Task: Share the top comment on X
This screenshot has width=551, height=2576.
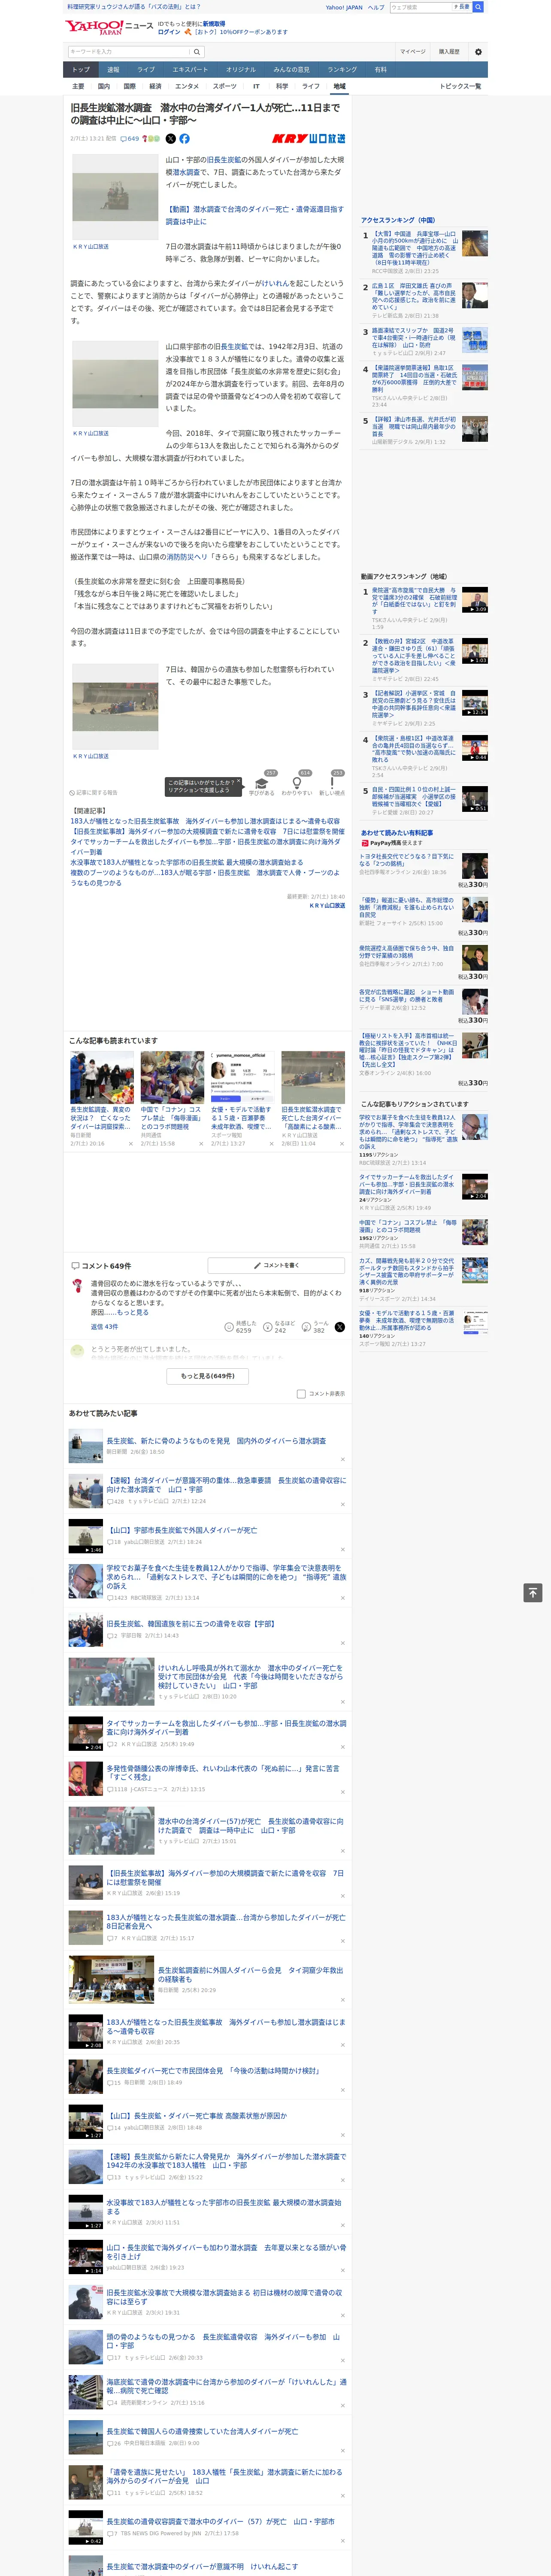Action: coord(340,1326)
